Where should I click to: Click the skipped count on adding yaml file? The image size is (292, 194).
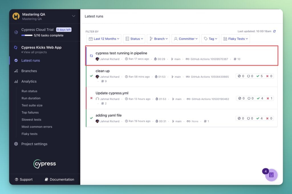[x=241, y=119]
